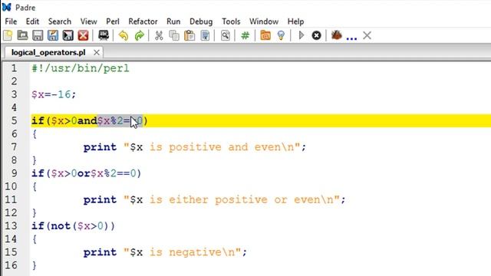Run the script with the play icon

(302, 35)
